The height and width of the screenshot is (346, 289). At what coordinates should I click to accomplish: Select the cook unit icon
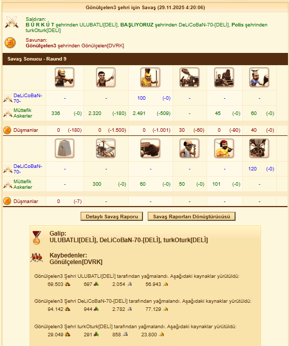pyautogui.click(x=259, y=77)
